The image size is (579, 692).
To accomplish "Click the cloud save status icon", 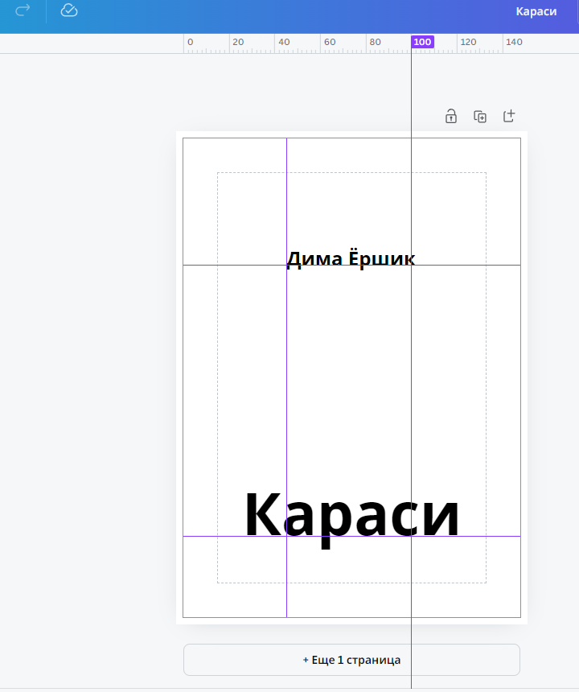I will coord(69,10).
